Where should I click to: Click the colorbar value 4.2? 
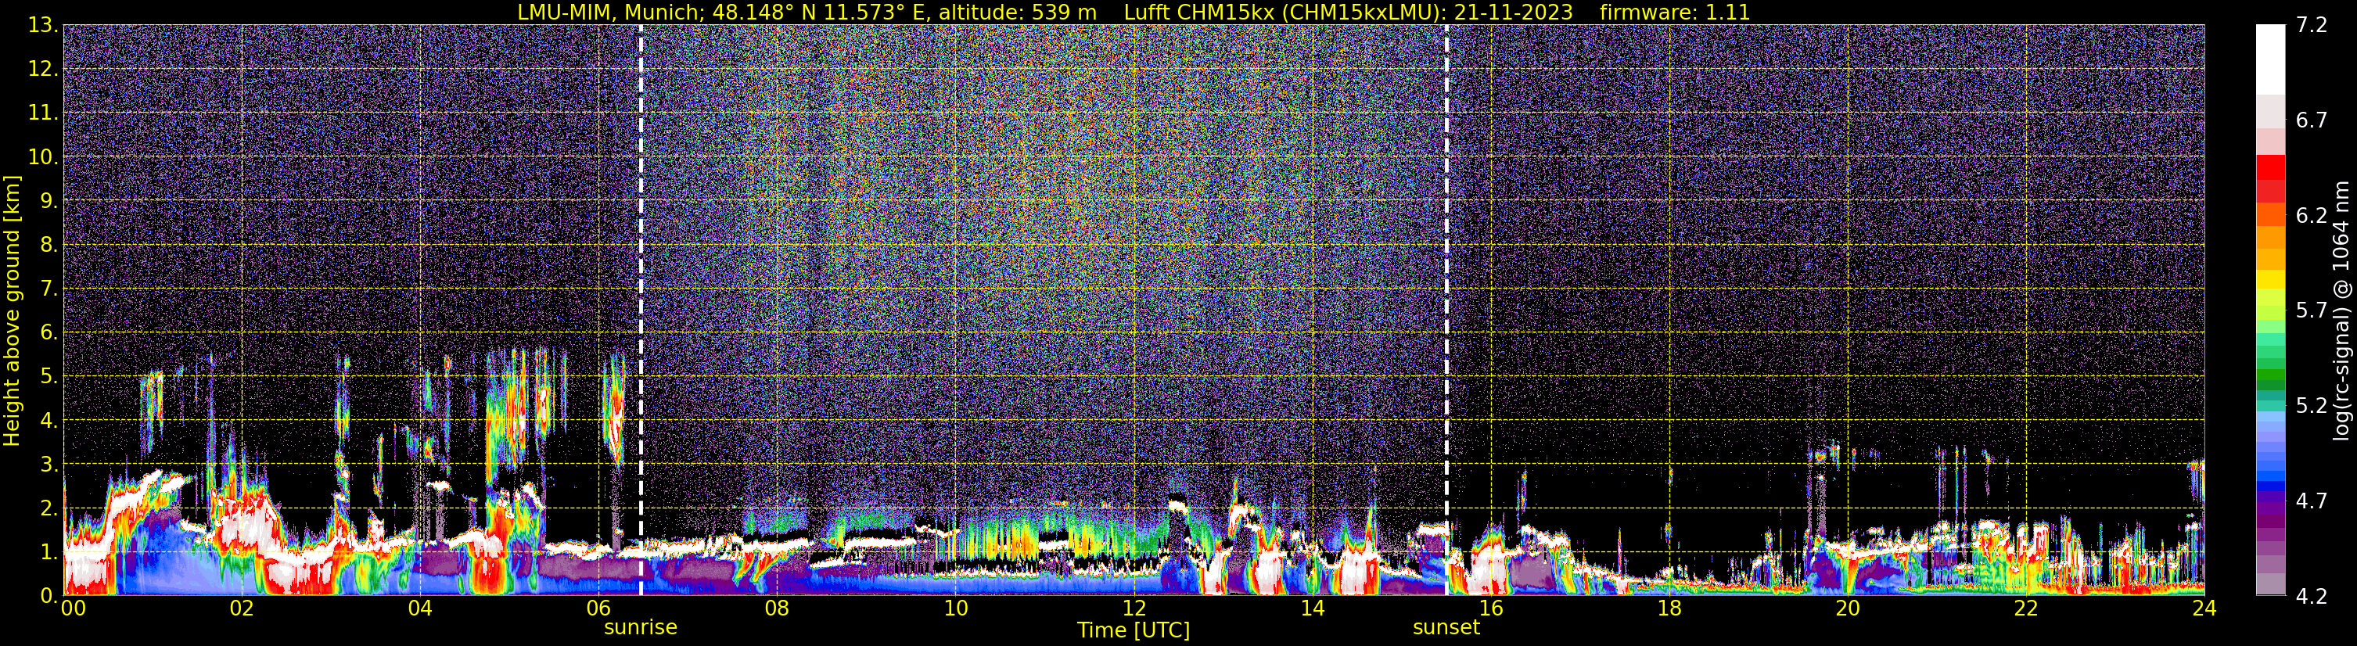click(x=2312, y=597)
